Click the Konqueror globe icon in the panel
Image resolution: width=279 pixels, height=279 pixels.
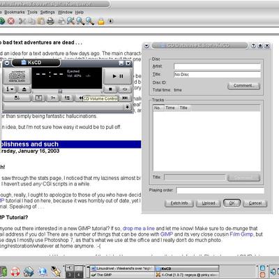pyautogui.click(x=43, y=271)
